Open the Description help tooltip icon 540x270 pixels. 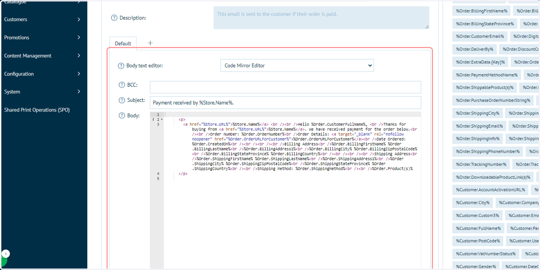click(x=114, y=18)
